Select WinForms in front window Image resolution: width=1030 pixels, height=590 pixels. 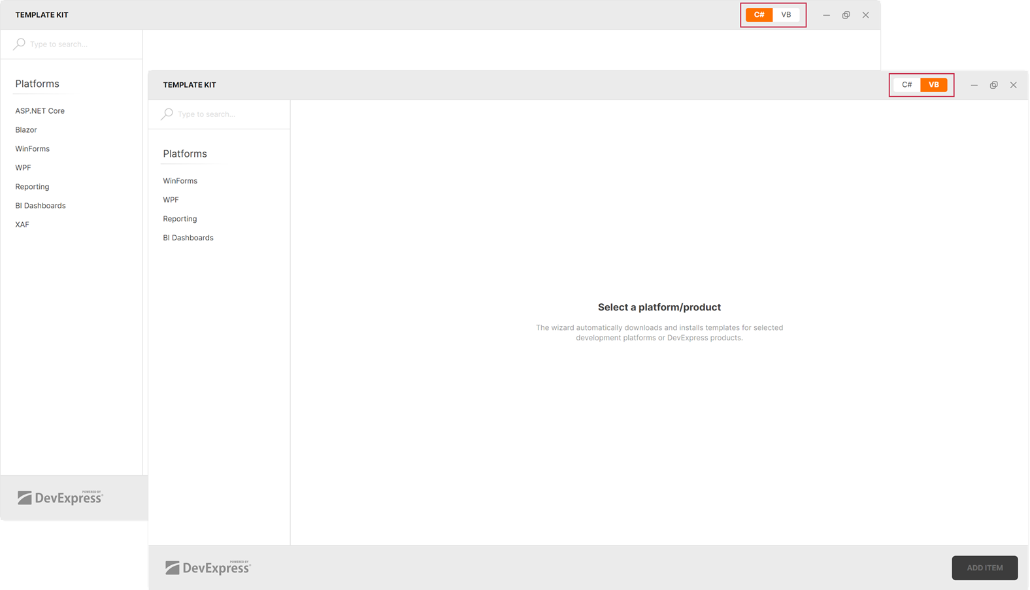pos(180,180)
